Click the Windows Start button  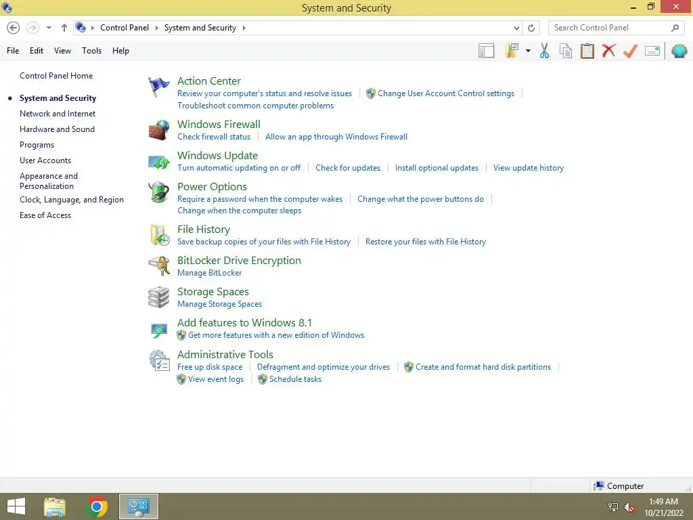click(x=16, y=506)
